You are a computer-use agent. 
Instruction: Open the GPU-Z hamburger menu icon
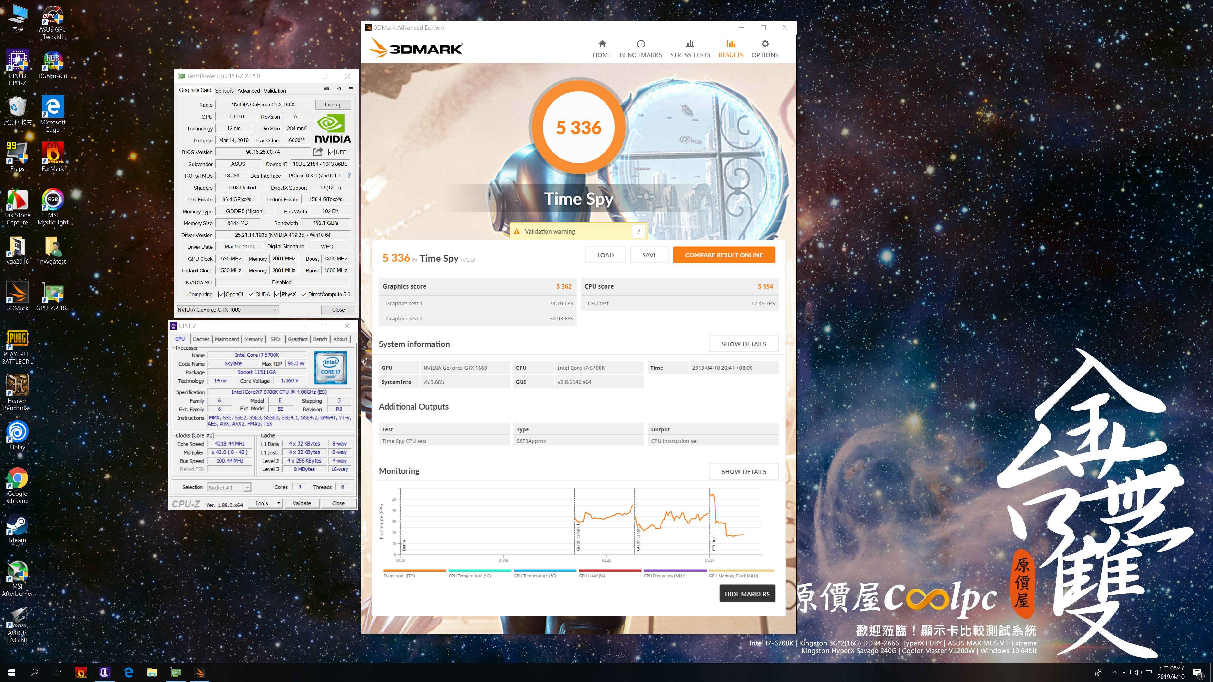click(351, 89)
